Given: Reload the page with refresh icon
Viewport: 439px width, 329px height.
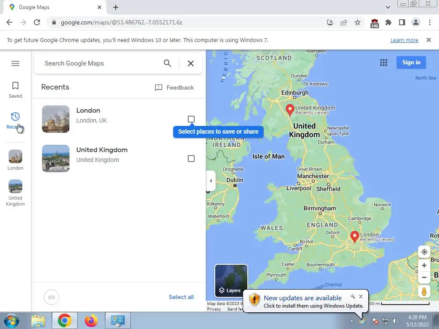Looking at the screenshot, I should (x=37, y=22).
